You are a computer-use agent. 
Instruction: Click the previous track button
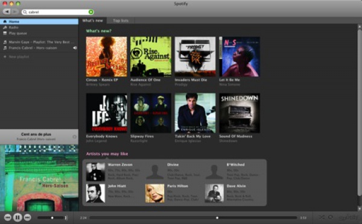tap(8, 217)
